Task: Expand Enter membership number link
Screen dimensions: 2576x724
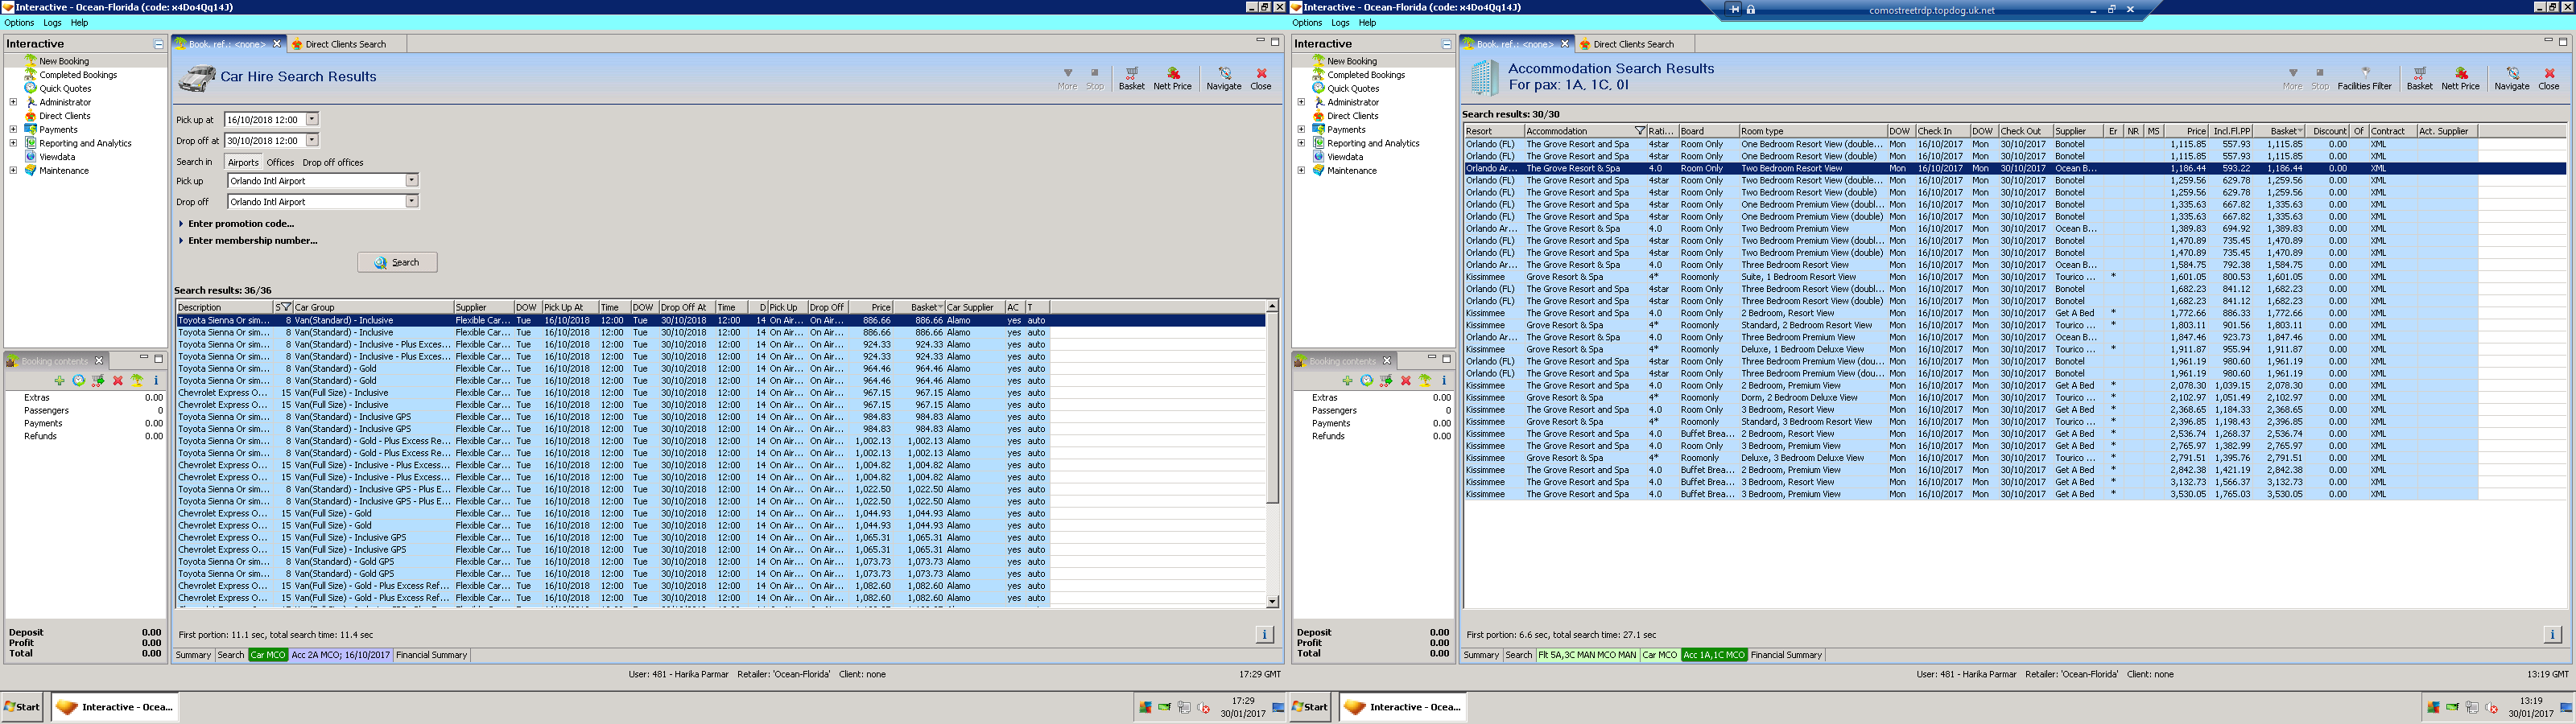Action: pos(252,241)
